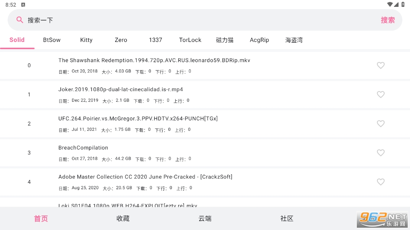The image size is (410, 230).
Task: Open The Shawshank Redemption result title
Action: click(154, 60)
